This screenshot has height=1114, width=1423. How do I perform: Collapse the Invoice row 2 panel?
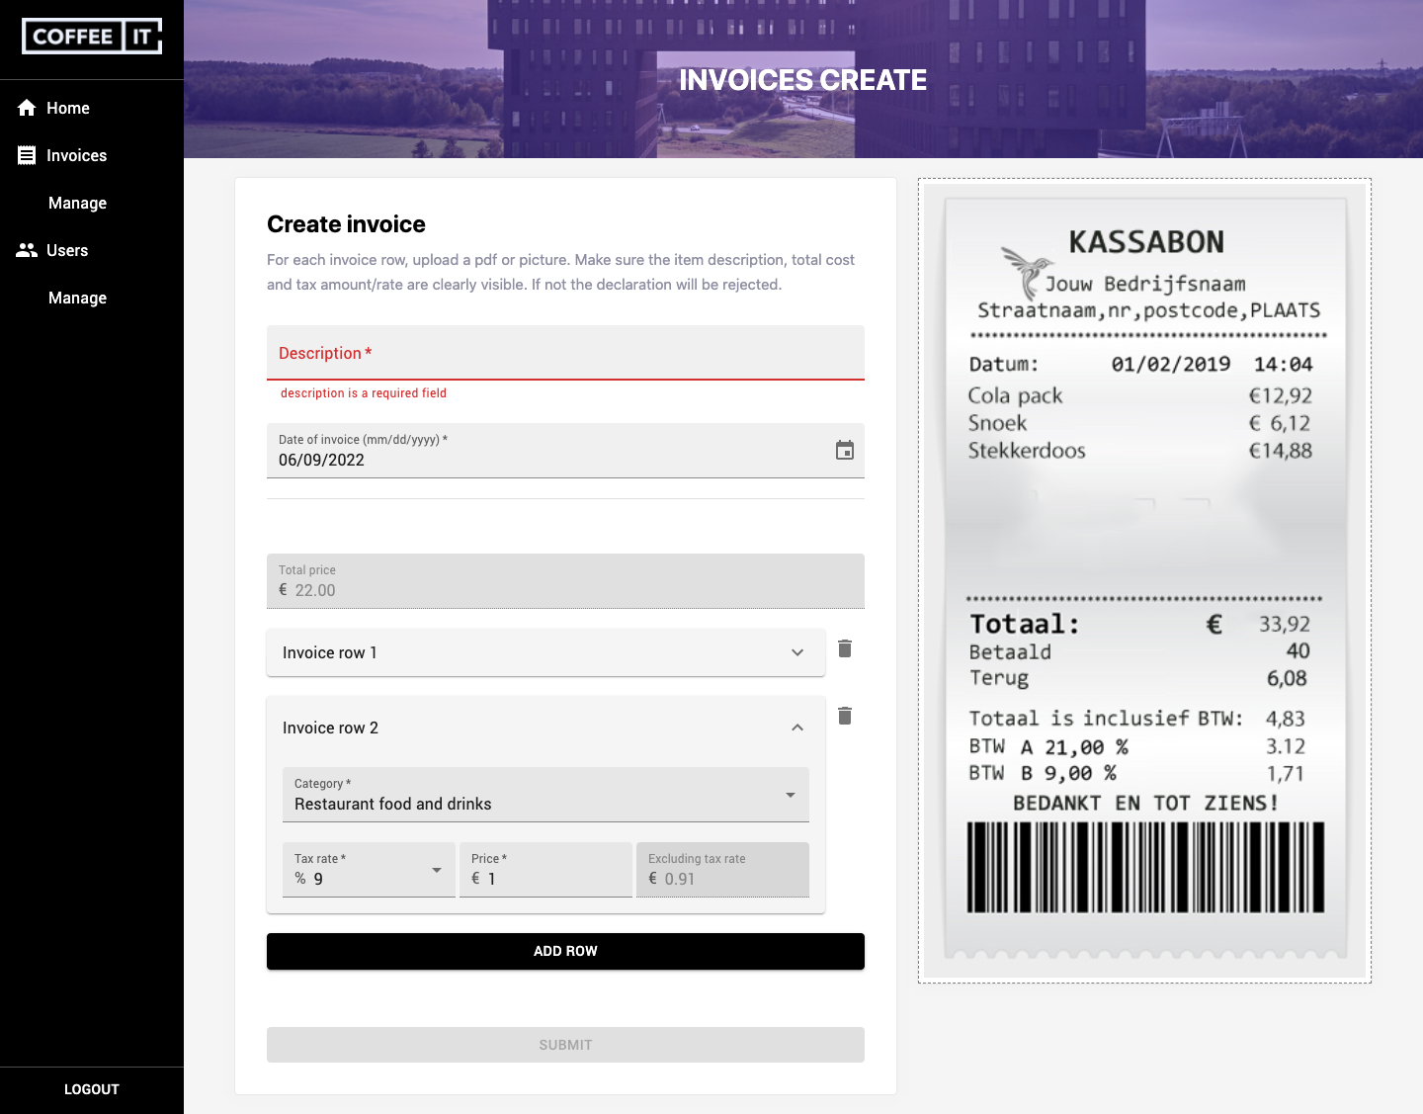pyautogui.click(x=796, y=728)
